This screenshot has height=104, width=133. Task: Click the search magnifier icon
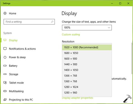pyautogui.click(x=52, y=22)
